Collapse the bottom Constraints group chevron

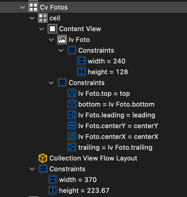pyautogui.click(x=32, y=169)
